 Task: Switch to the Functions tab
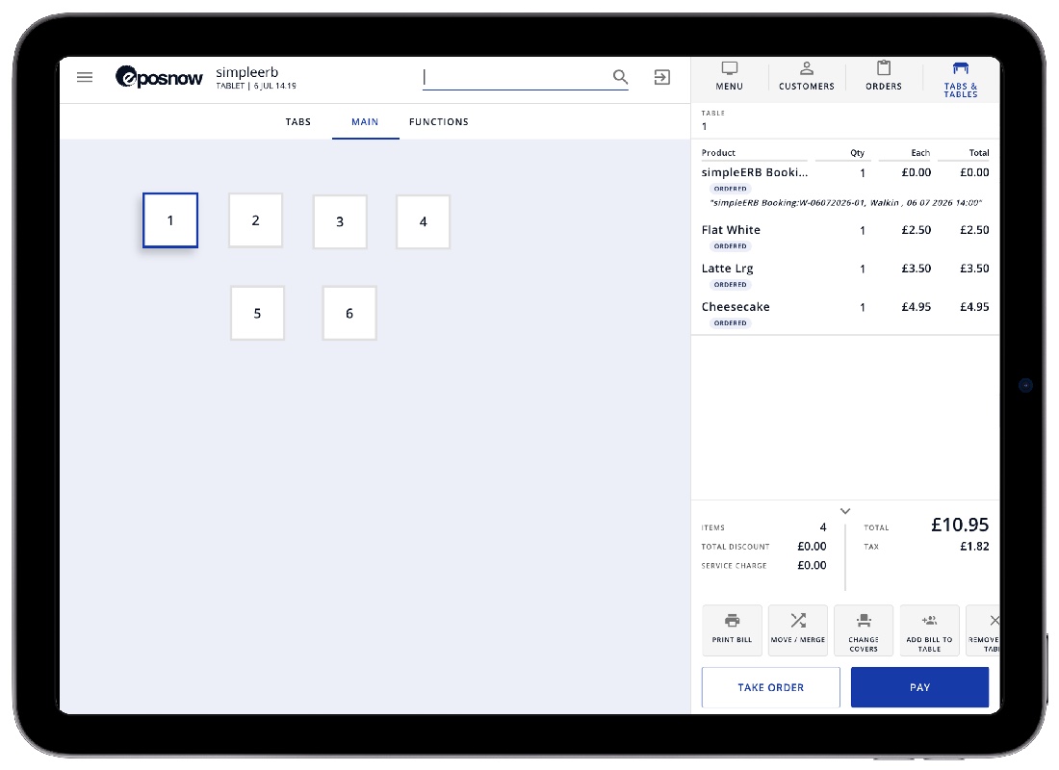tap(438, 121)
